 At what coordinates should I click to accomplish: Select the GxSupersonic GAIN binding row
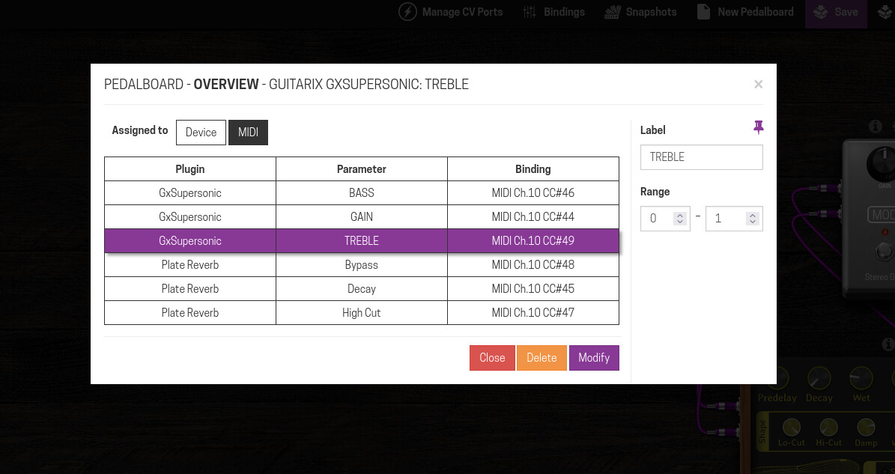click(361, 217)
